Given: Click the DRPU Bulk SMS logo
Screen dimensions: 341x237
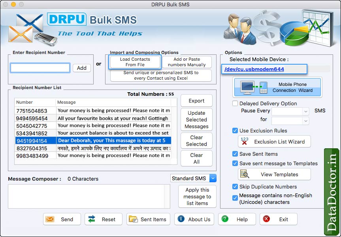Looking at the screenshot, I should coord(92,20).
